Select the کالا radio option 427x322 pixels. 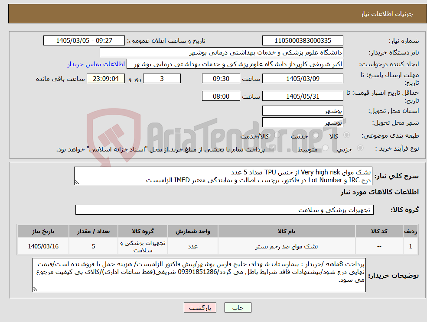point(347,135)
